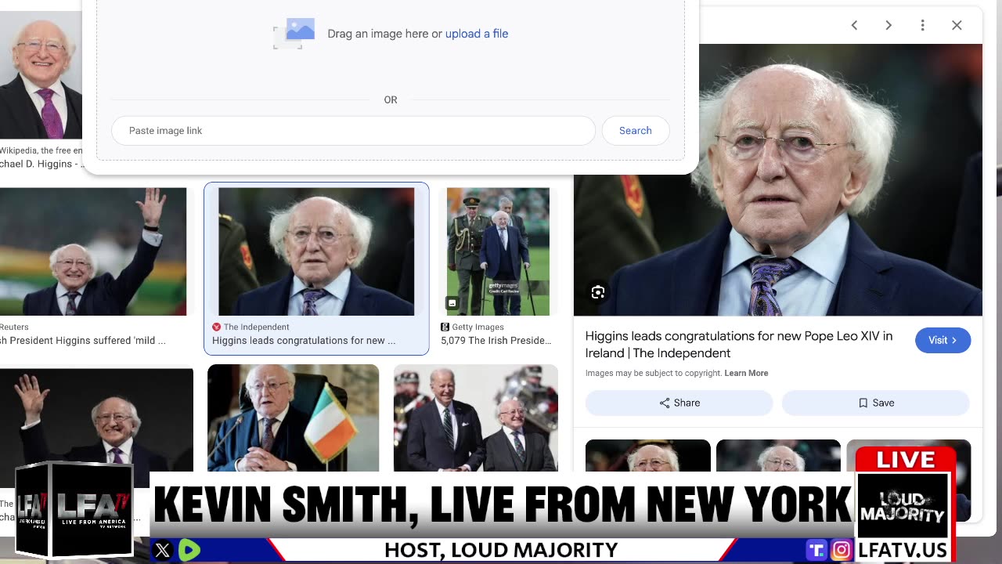Visit The Independent article page
1002x564 pixels.
click(x=943, y=340)
